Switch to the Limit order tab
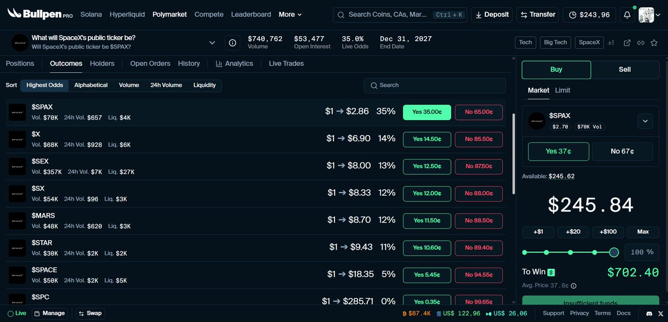The image size is (668, 322). [x=563, y=90]
